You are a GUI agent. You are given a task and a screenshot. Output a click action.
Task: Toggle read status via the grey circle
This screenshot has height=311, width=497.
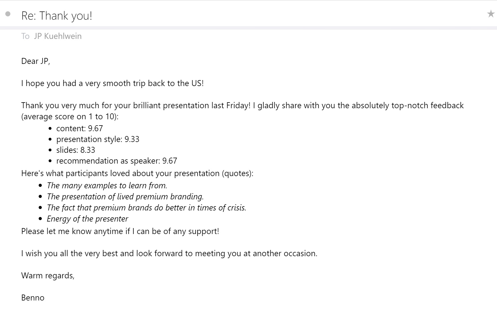pyautogui.click(x=8, y=14)
